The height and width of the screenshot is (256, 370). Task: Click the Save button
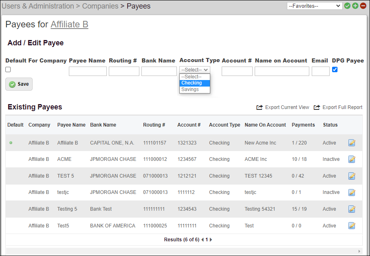pyautogui.click(x=19, y=84)
